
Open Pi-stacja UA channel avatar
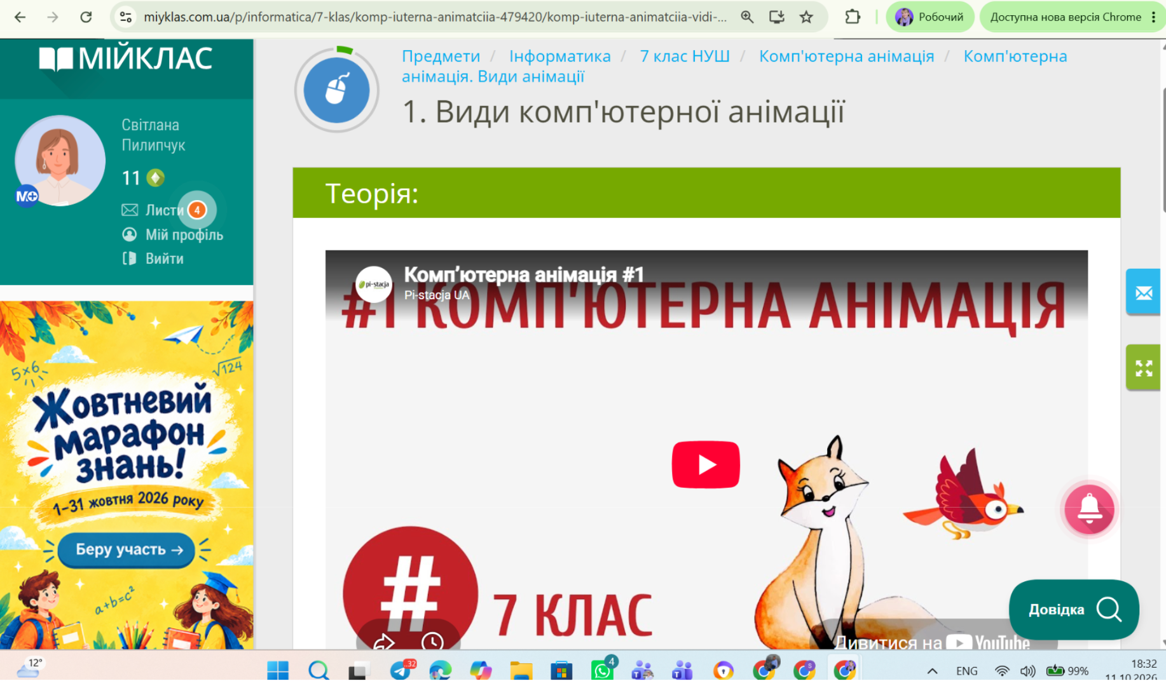pyautogui.click(x=374, y=284)
